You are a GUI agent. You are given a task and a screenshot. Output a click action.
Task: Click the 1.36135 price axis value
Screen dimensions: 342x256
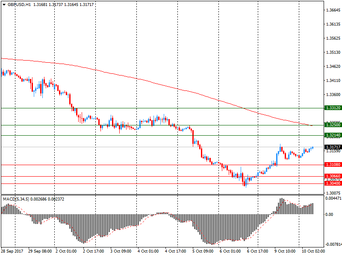click(333, 24)
